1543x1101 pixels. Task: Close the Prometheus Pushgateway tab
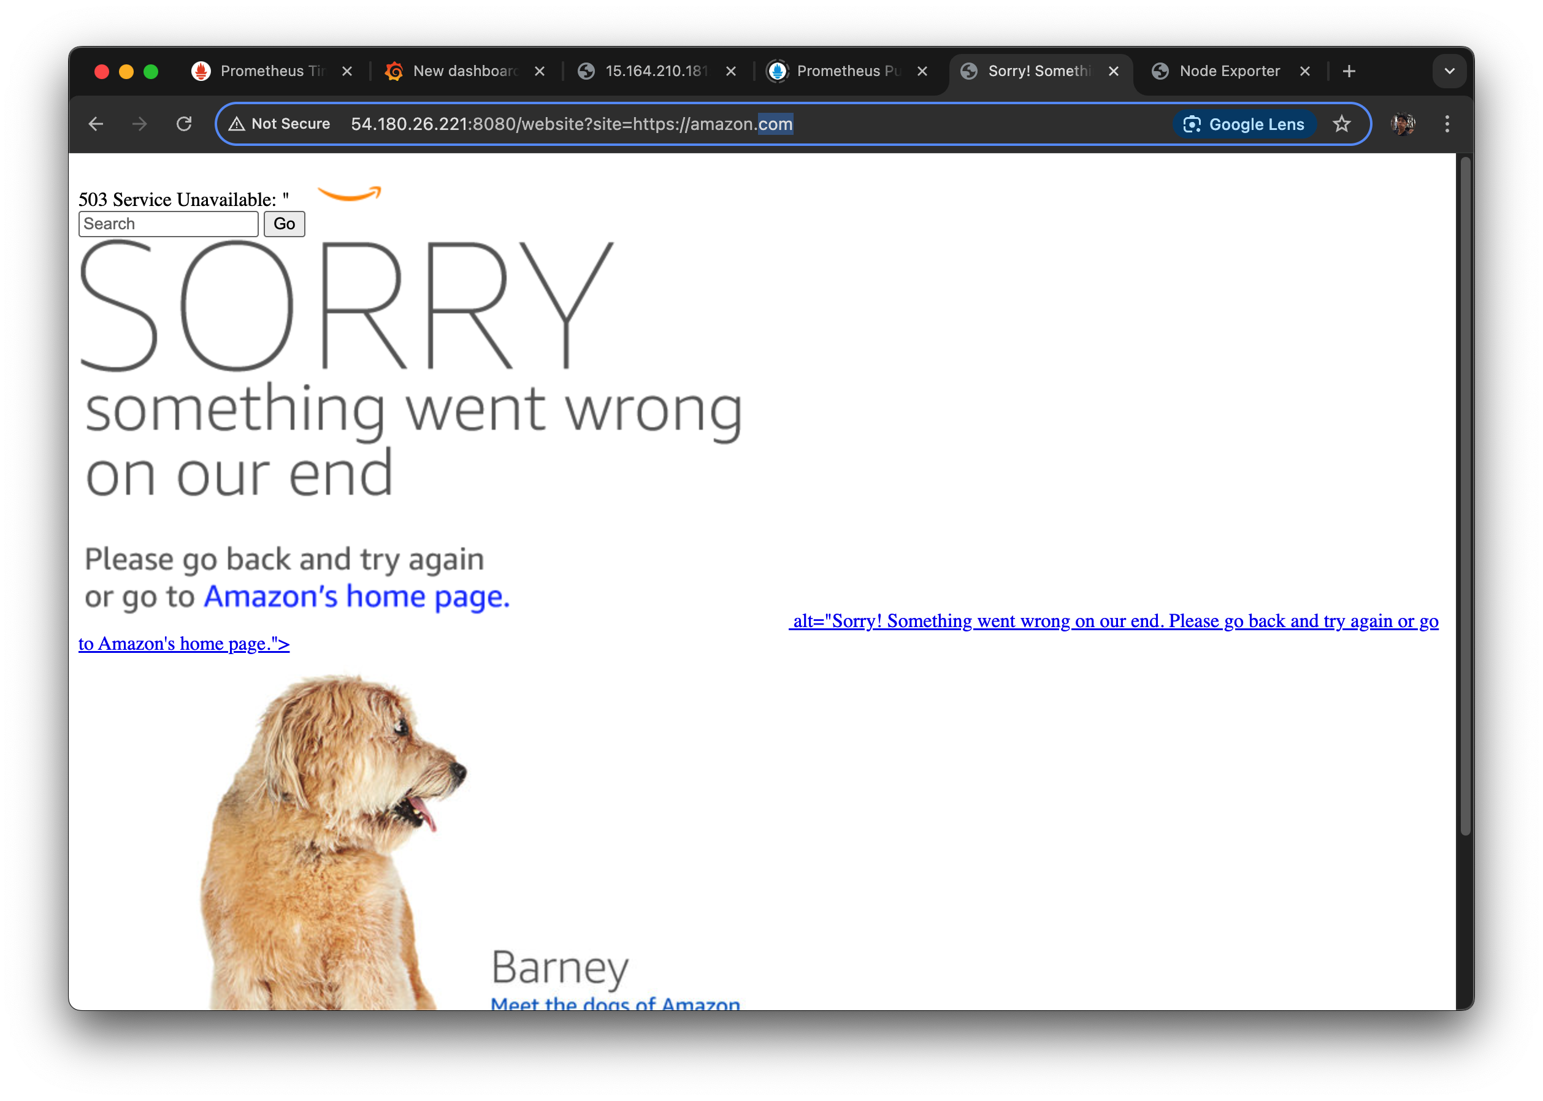(x=922, y=71)
